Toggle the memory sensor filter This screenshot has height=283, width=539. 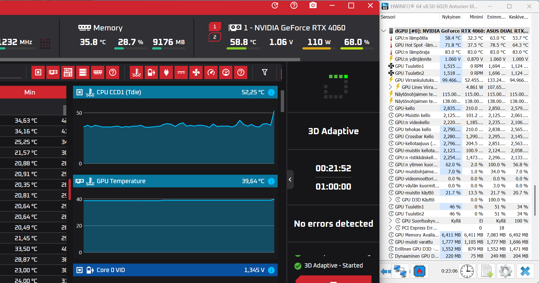tap(98, 73)
